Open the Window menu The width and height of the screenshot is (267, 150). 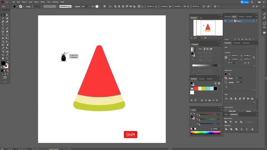pyautogui.click(x=55, y=2)
